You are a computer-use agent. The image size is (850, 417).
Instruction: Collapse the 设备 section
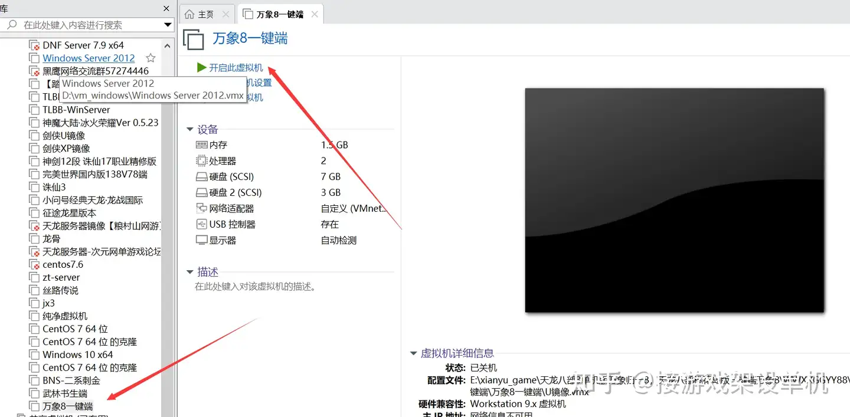[x=190, y=130]
